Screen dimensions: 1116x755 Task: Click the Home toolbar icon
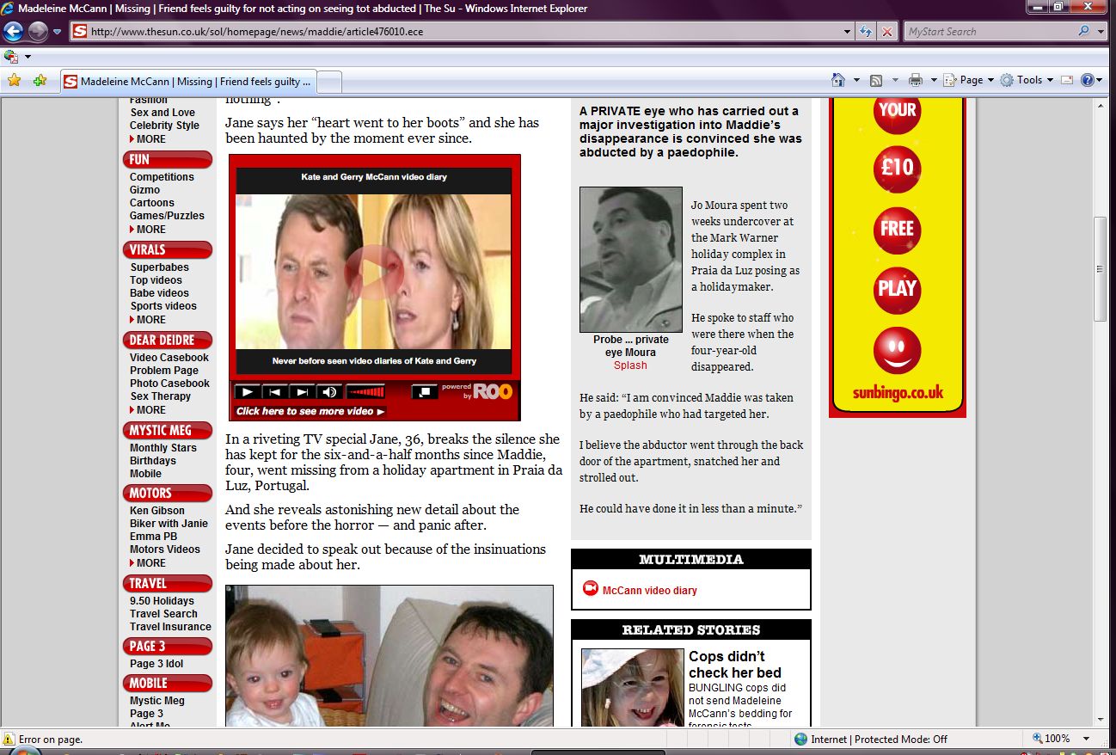(x=838, y=80)
